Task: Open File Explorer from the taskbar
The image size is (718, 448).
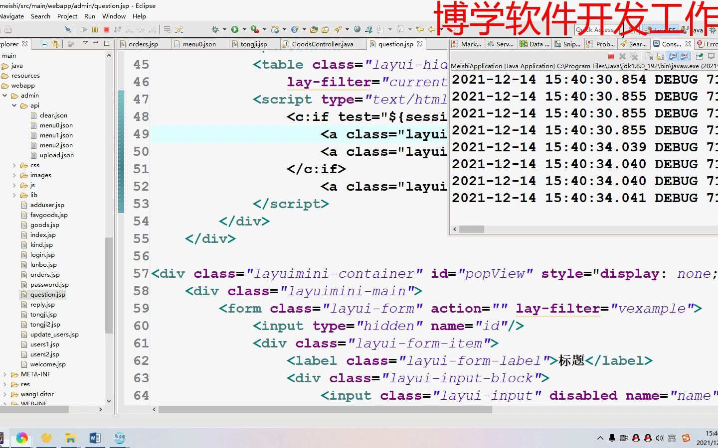Action: tap(70, 438)
